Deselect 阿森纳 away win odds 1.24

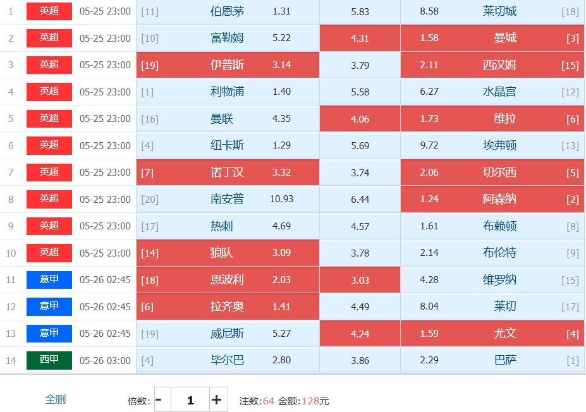tap(492, 199)
